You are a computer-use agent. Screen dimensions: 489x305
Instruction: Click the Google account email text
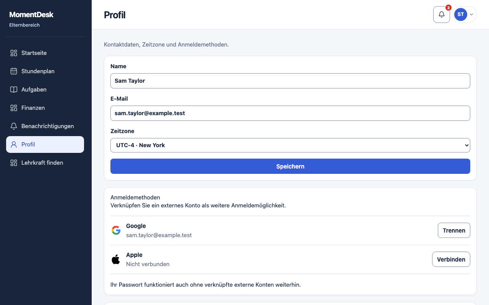click(x=159, y=235)
